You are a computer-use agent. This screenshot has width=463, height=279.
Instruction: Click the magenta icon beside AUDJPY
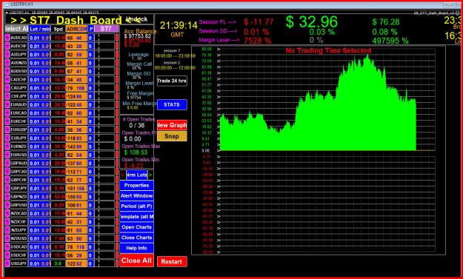click(x=7, y=54)
